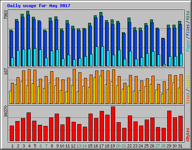This screenshot has width=192, height=150.
Task: Click the yellow Sites bar for day 17
Action: (x=100, y=90)
